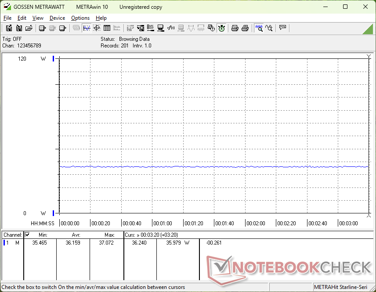Click the f(x) math function icon
The height and width of the screenshot is (292, 376).
[171, 28]
